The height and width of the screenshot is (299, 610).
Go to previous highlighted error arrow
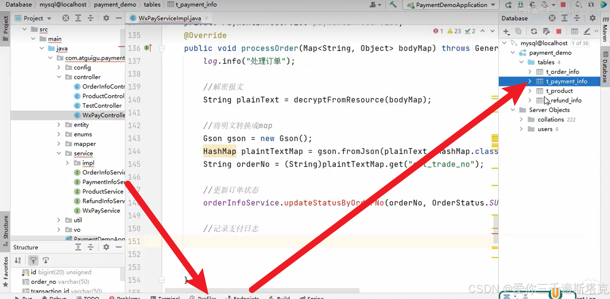pos(483,31)
